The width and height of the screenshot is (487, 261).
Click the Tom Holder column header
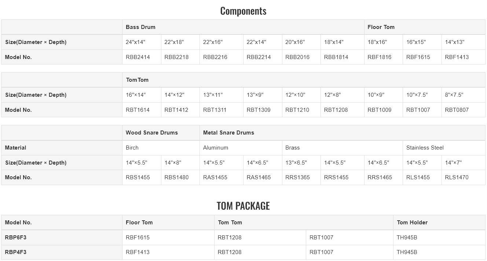tap(412, 223)
